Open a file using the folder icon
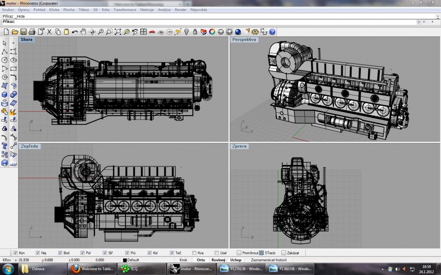This screenshot has width=441, height=275. (15, 32)
